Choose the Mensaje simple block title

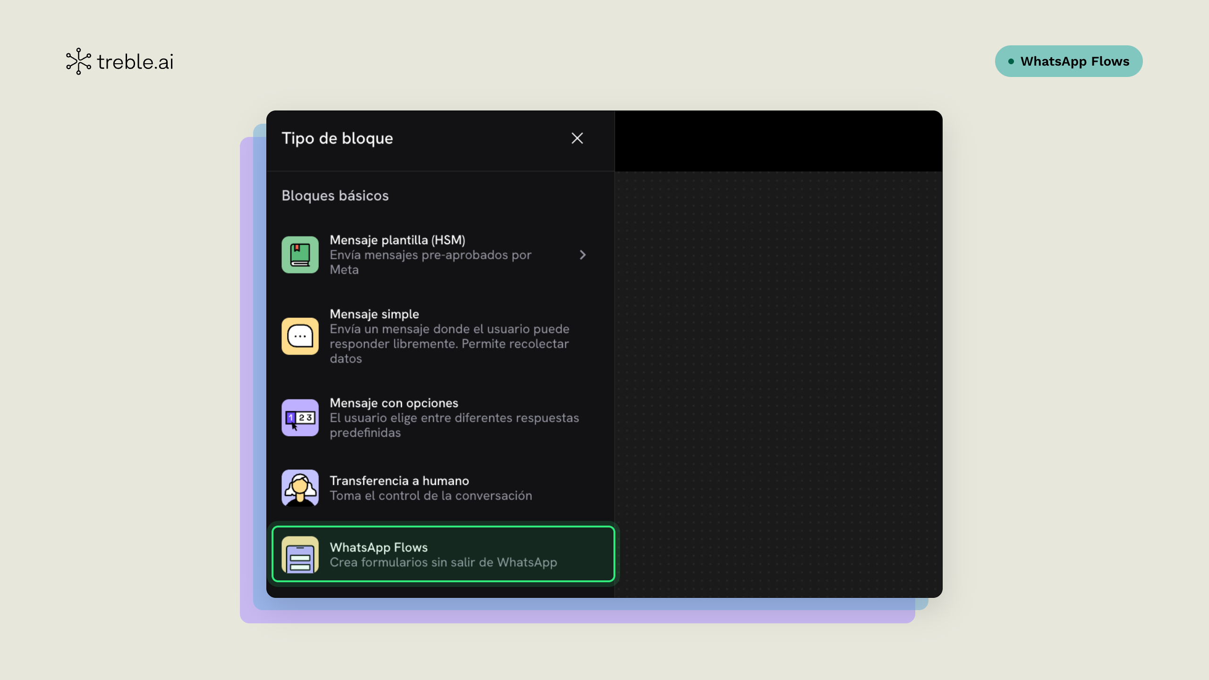pyautogui.click(x=374, y=314)
